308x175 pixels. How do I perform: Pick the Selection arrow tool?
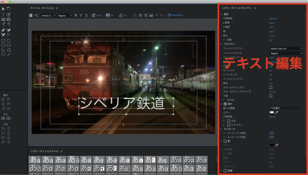(x=3, y=9)
